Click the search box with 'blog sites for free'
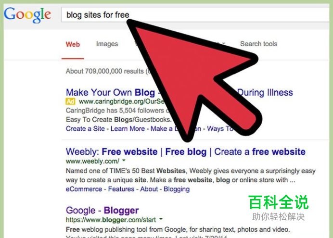 click(195, 14)
